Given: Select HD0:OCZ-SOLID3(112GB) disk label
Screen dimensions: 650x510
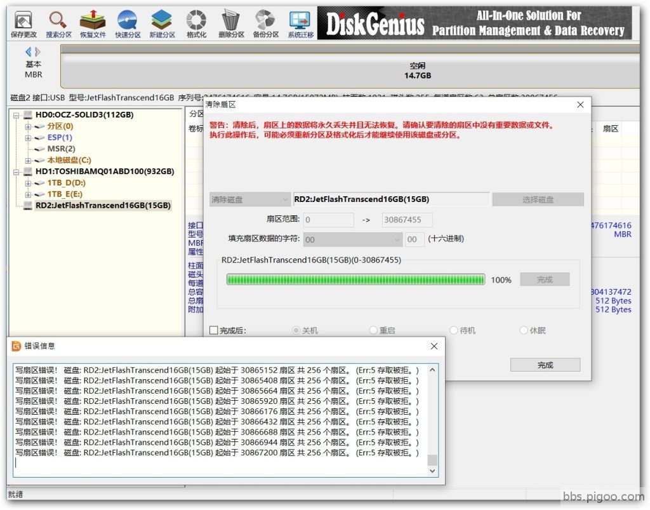Looking at the screenshot, I should coord(84,115).
